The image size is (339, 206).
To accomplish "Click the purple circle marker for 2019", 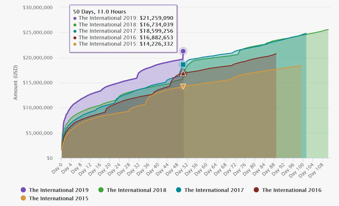I will (183, 51).
